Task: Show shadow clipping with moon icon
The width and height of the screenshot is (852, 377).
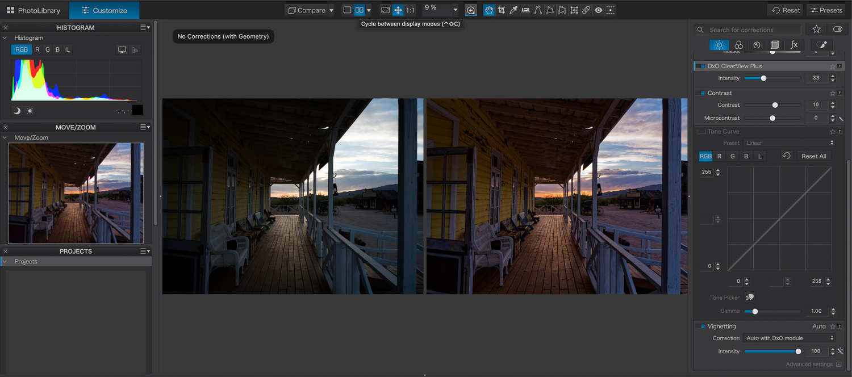Action: [17, 111]
